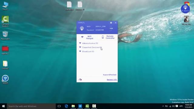Select the second text document on desktop
194x109 pixels.
(x=80, y=6)
